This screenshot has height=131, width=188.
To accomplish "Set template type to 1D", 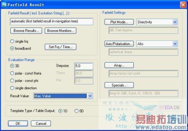I will [60, 111].
